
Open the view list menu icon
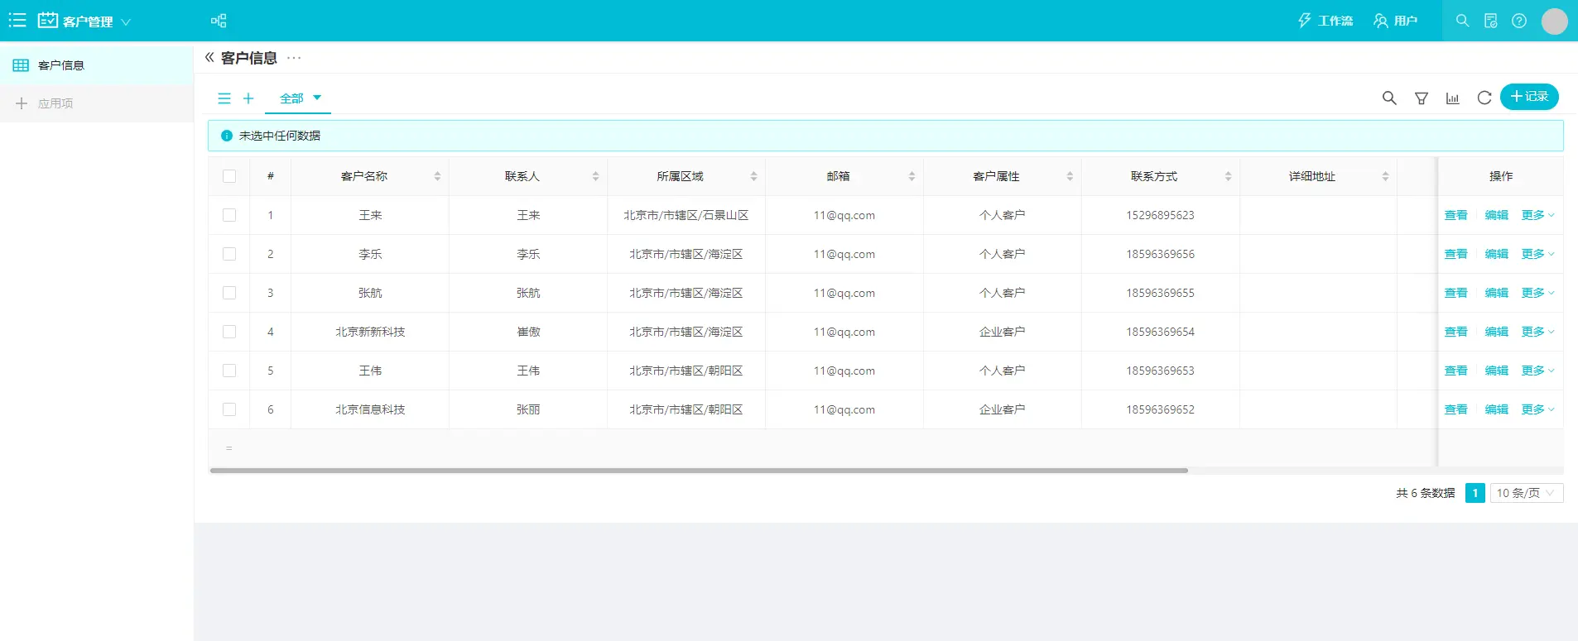(224, 98)
